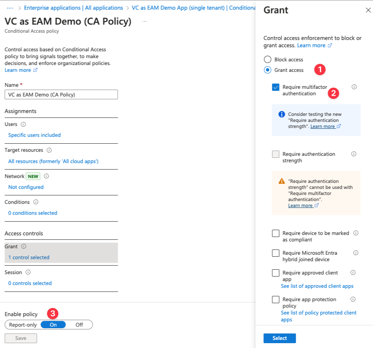Click the info icon beside Network
The width and height of the screenshot is (373, 348).
click(x=46, y=176)
